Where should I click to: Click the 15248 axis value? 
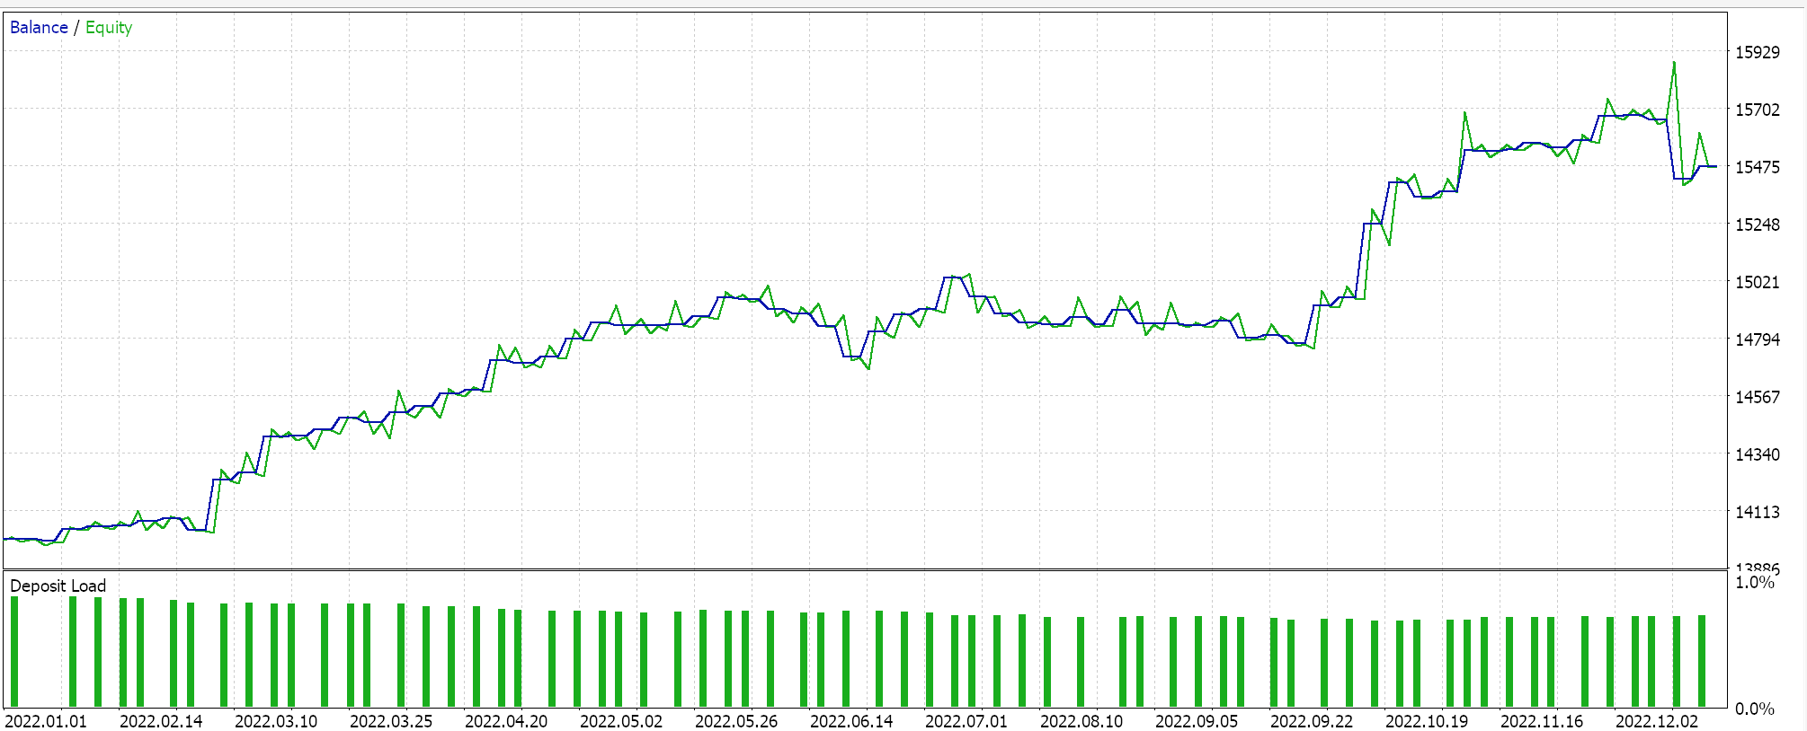pyautogui.click(x=1757, y=225)
